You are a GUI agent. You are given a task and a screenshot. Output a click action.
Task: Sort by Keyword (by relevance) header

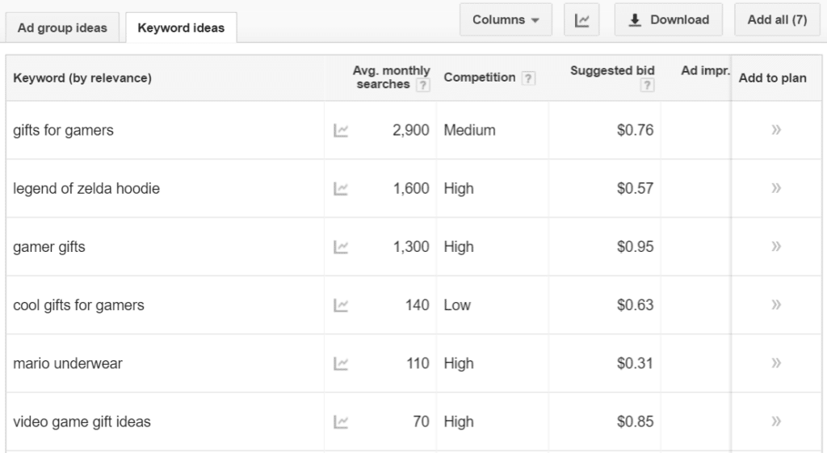click(82, 78)
